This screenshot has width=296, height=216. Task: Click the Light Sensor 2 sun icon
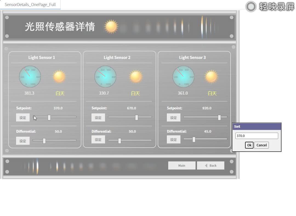tap(135, 76)
